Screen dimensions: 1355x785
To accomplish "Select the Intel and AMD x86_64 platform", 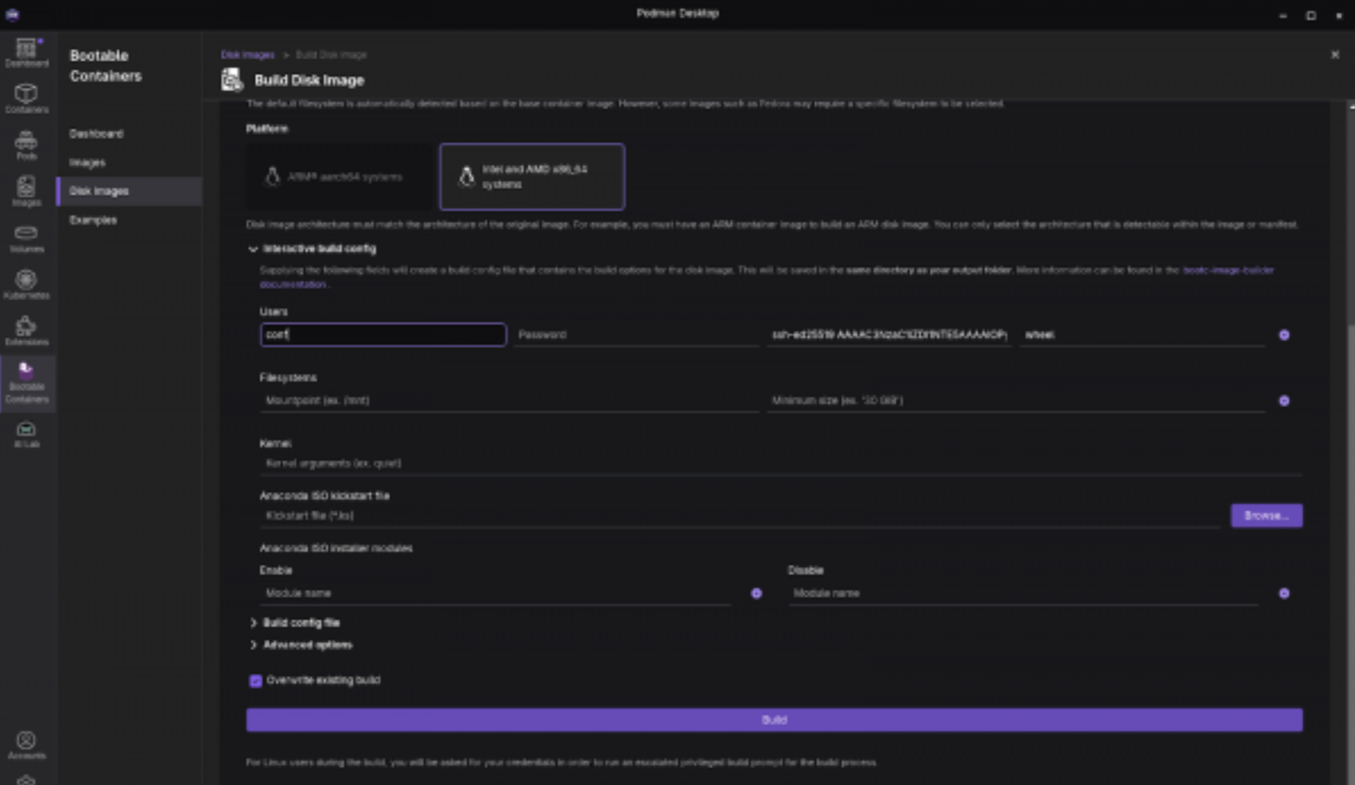I will (532, 177).
